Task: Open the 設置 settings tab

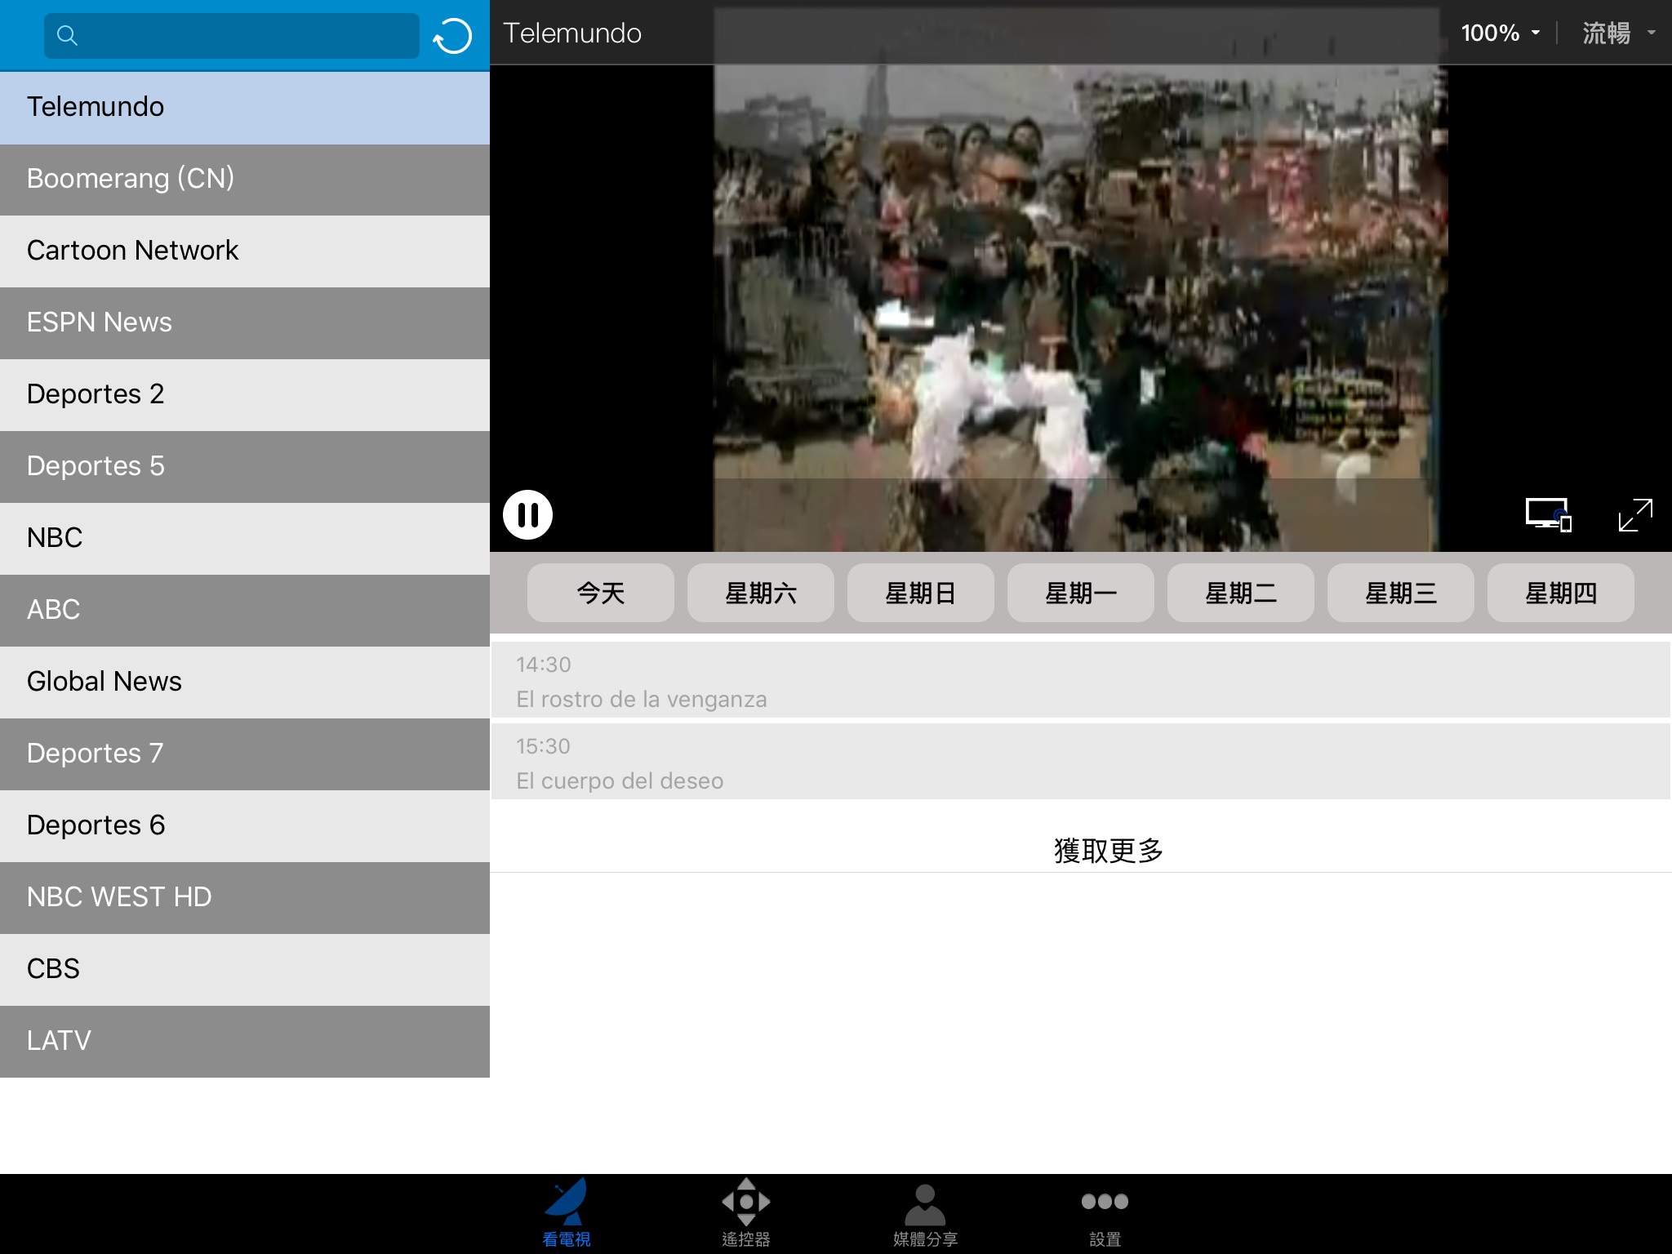Action: [x=1105, y=1213]
